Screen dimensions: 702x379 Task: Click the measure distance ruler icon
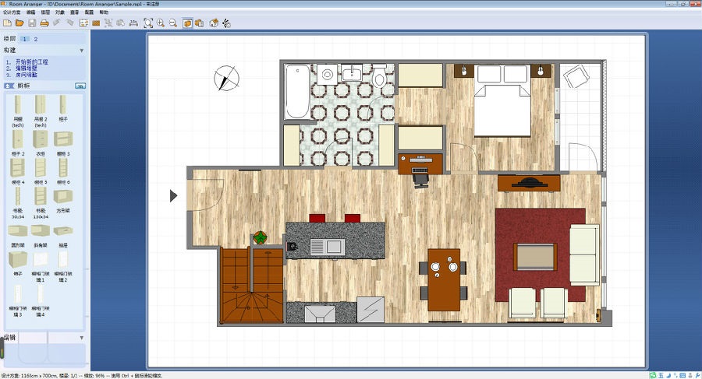133,23
